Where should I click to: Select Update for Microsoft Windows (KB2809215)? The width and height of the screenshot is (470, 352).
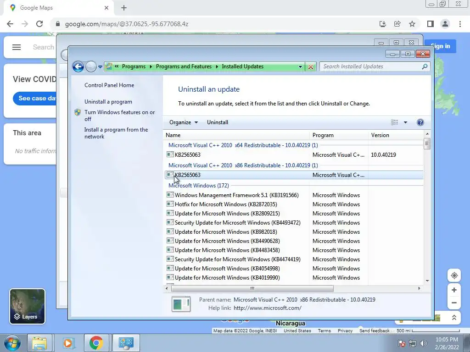[294, 214]
